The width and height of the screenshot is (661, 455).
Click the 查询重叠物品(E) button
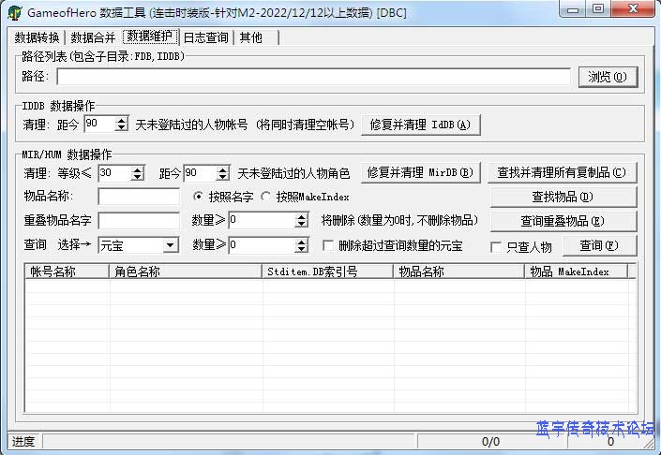563,221
